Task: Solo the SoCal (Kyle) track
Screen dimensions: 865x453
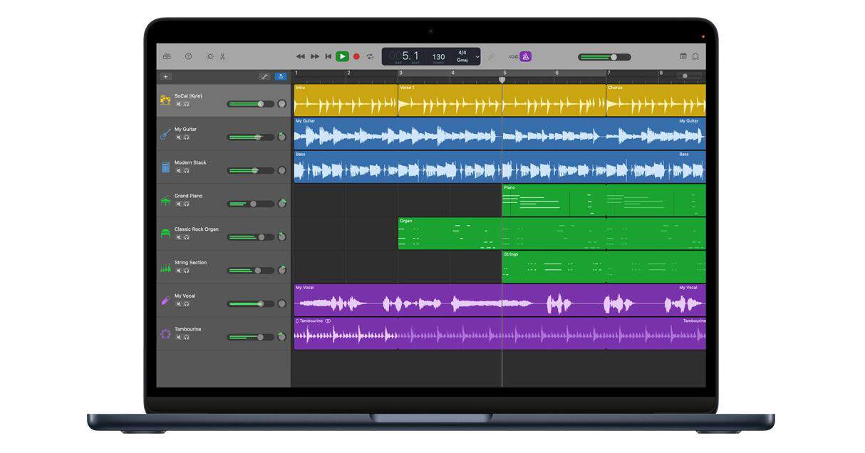Action: [x=187, y=104]
